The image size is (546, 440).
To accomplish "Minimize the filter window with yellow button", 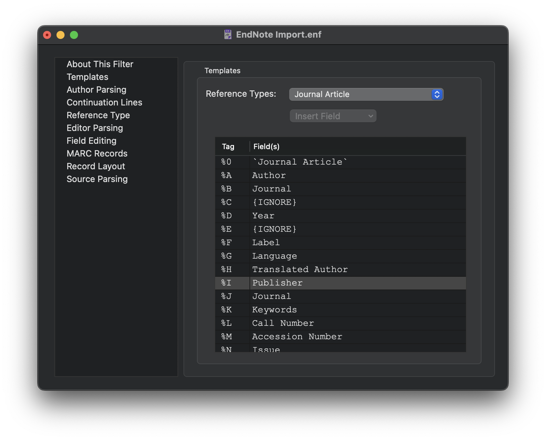I will (x=61, y=35).
